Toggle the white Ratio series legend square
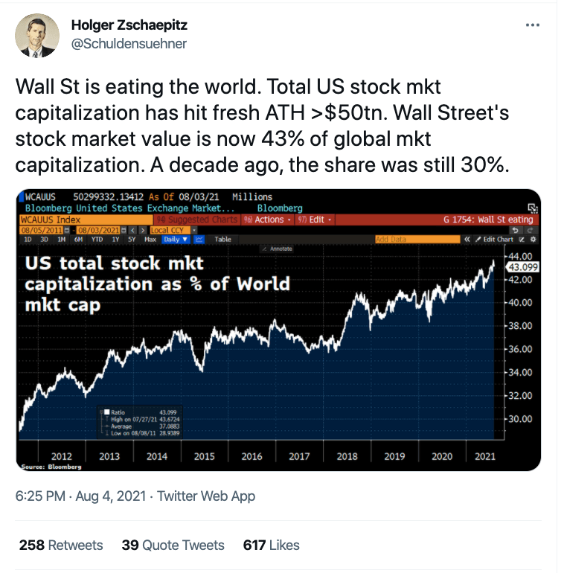The height and width of the screenshot is (573, 564). point(106,412)
